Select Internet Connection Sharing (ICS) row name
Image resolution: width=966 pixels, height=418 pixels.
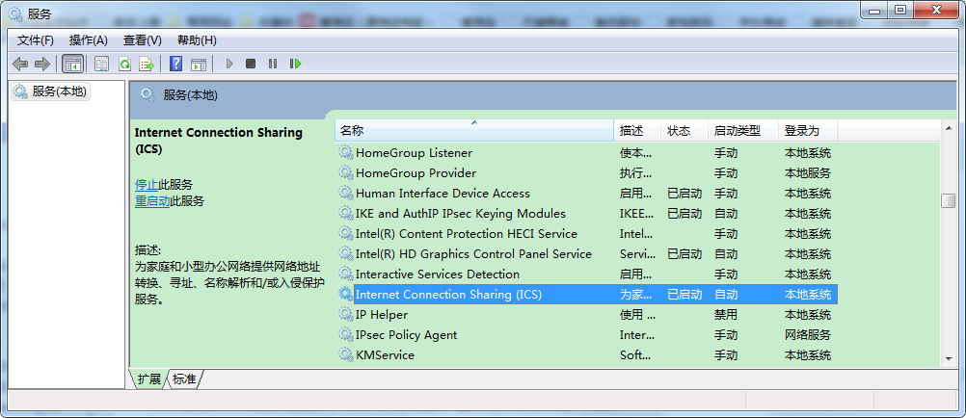click(x=448, y=295)
